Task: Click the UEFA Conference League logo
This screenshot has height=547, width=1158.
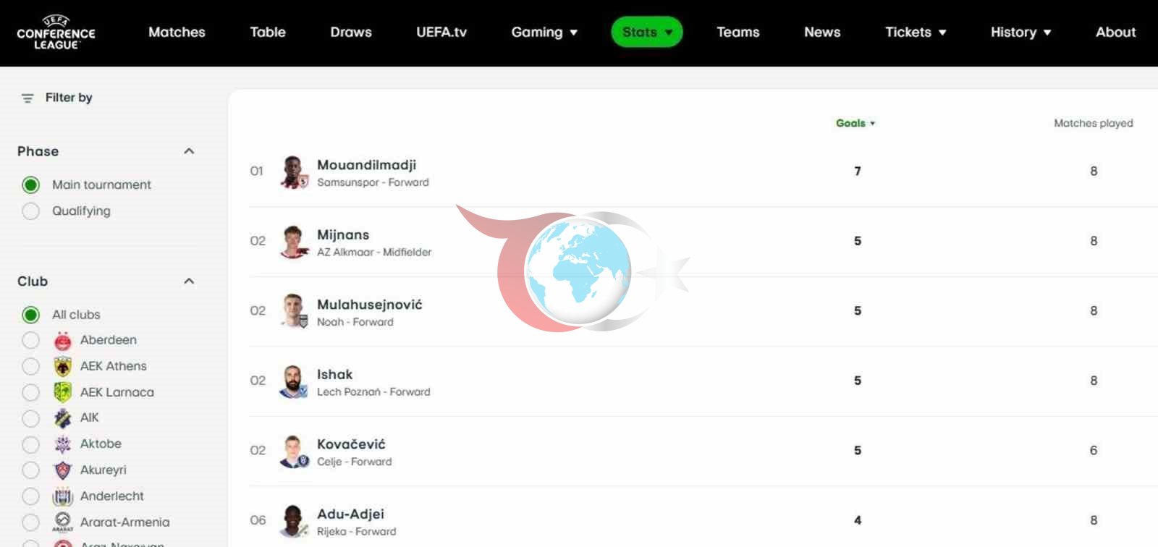Action: click(x=56, y=33)
